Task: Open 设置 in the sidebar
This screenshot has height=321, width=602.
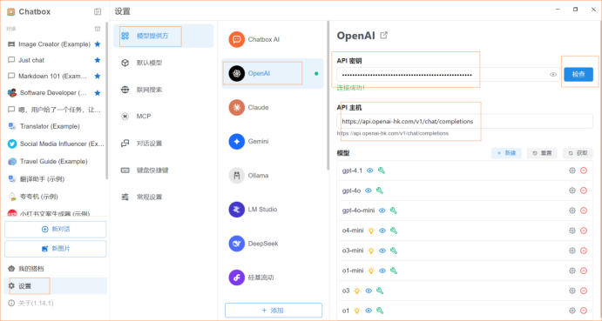Action: point(55,286)
